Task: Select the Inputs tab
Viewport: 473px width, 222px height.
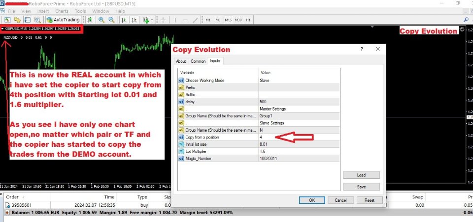Action: pyautogui.click(x=215, y=60)
